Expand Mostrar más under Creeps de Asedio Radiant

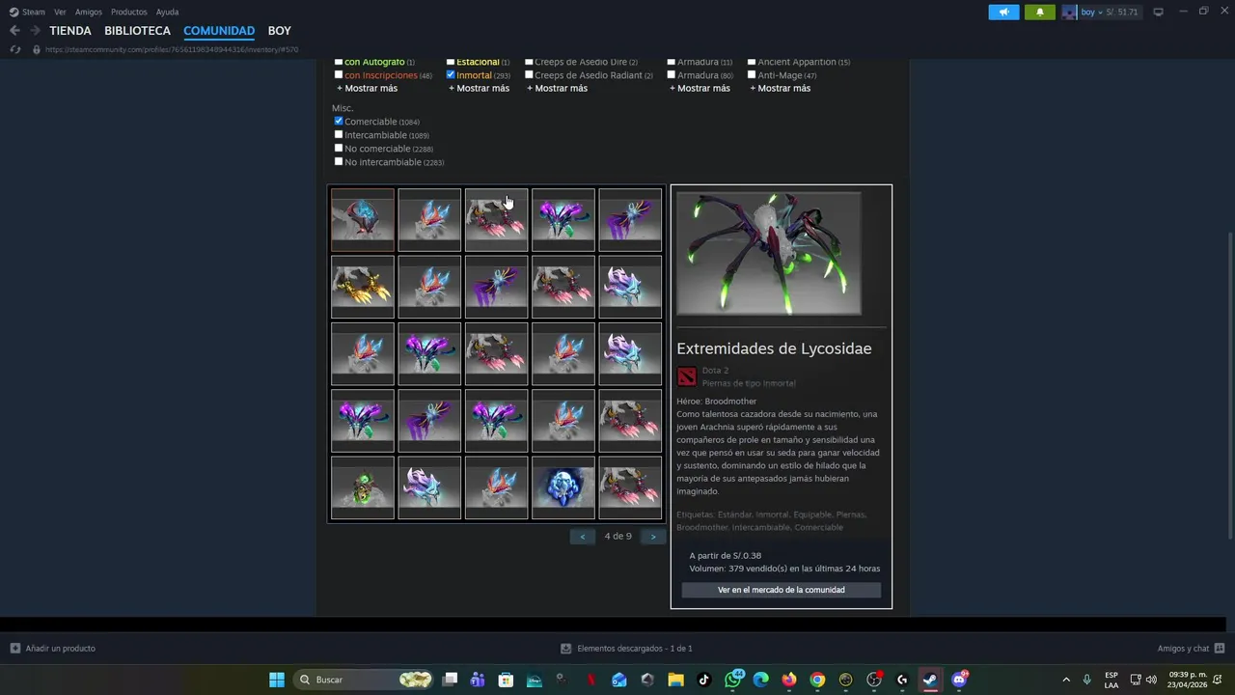[x=557, y=88]
